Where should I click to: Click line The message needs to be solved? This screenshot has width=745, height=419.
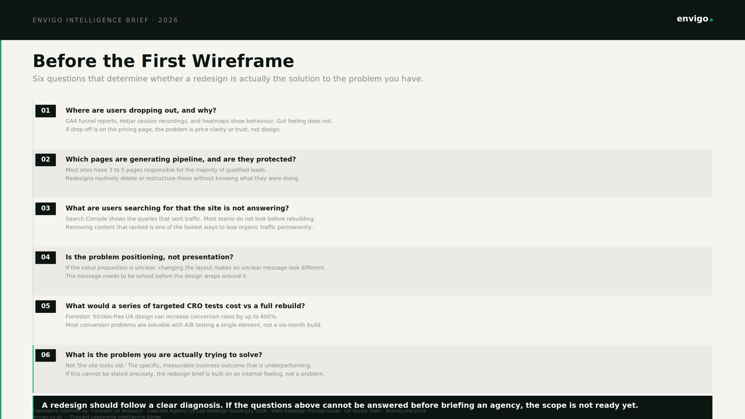coord(157,276)
